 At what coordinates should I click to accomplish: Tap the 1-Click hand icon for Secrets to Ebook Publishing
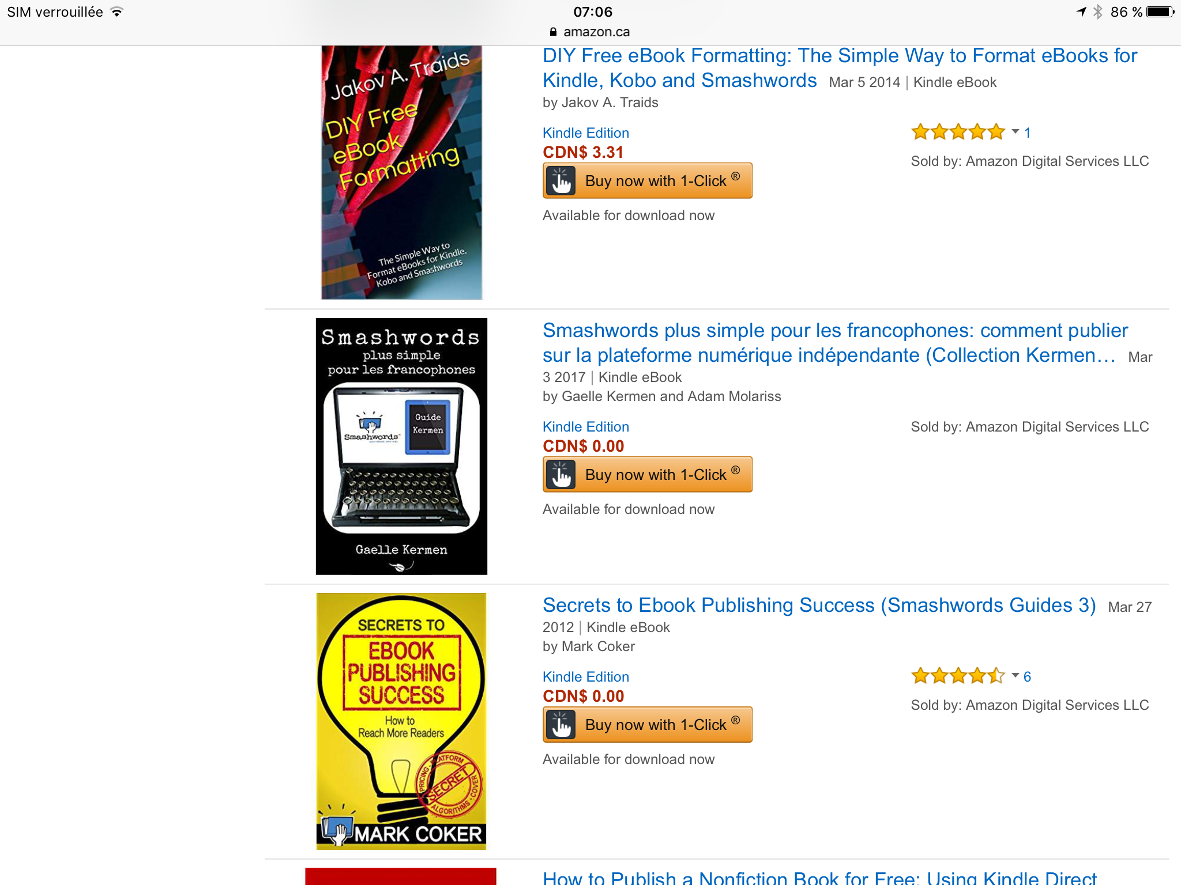pos(561,725)
